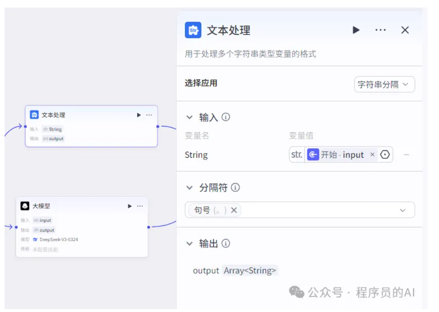Collapse the 分隔符 section
439x312 pixels.
[190, 188]
